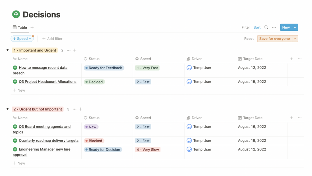Viewport: 312px width, 176px height.
Task: Click the three-dot view options menu
Action: click(274, 27)
